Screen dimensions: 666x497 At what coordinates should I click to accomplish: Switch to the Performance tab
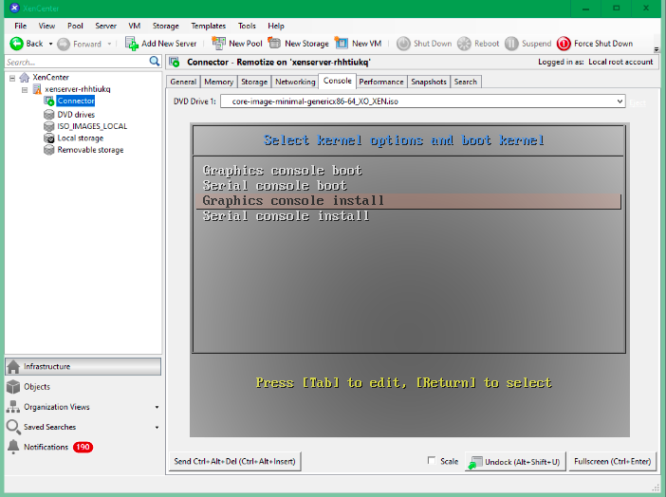381,82
